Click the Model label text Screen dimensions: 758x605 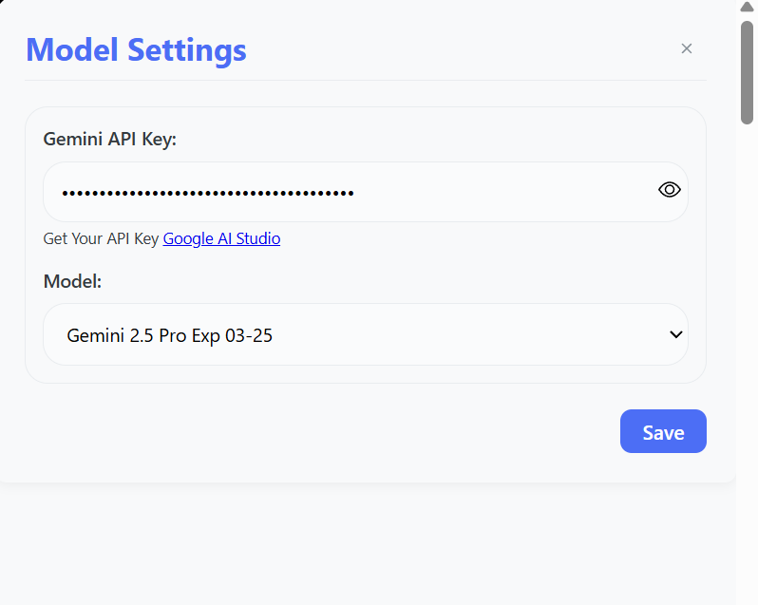point(72,281)
